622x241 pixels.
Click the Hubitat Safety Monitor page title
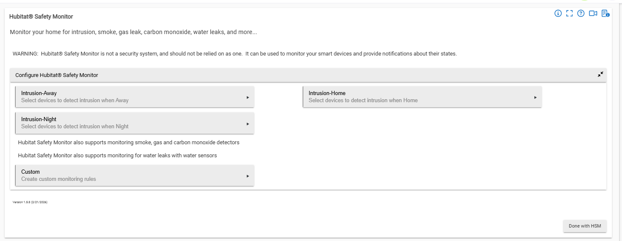click(41, 17)
